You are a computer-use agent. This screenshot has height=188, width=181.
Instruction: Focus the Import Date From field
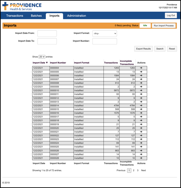[x=47, y=33]
